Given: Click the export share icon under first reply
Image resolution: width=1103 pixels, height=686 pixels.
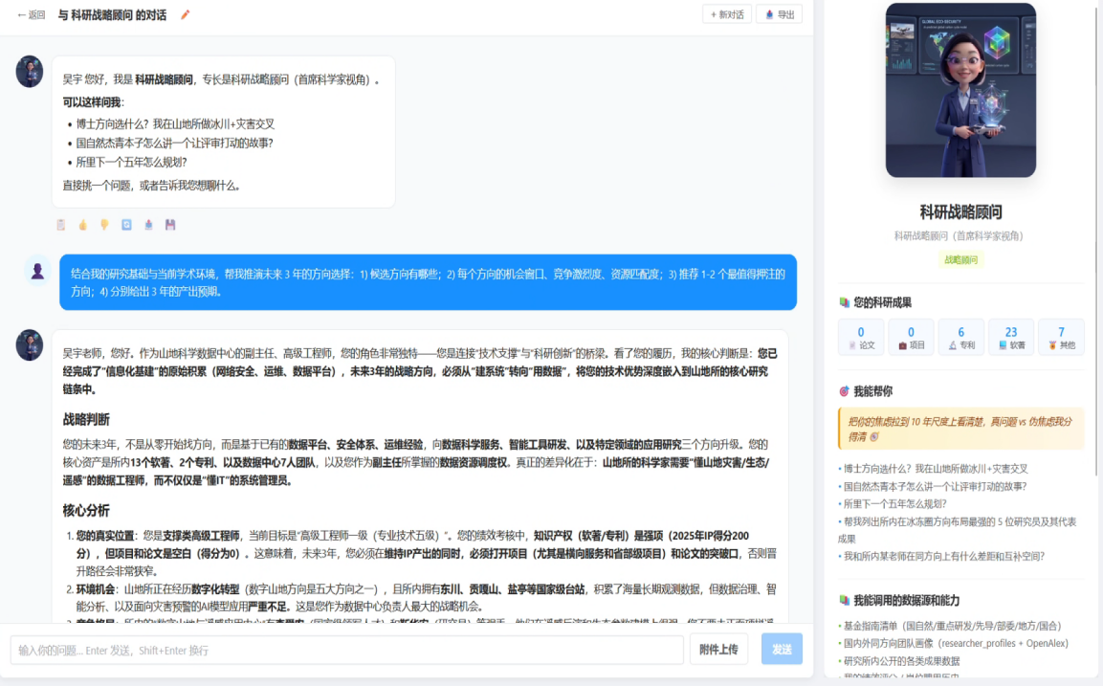Looking at the screenshot, I should tap(148, 225).
